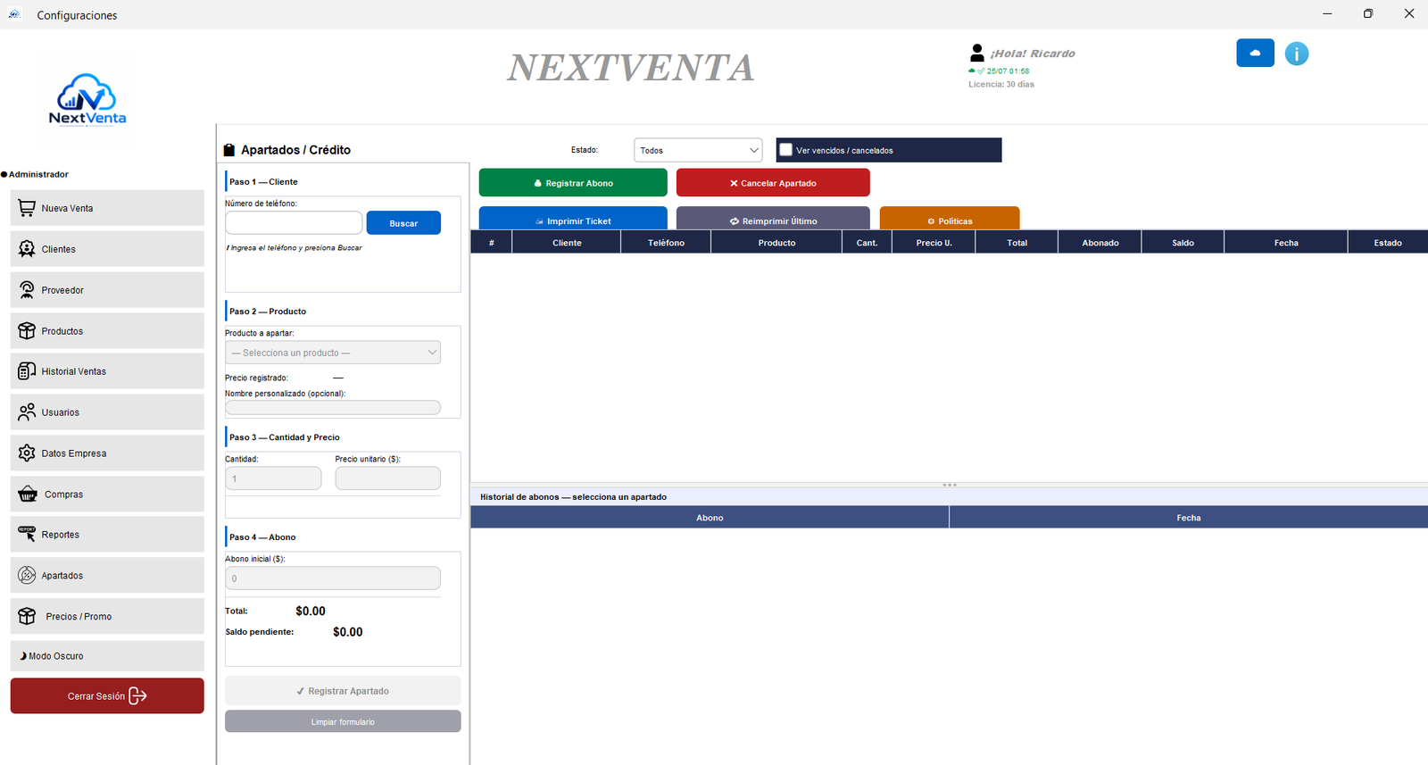Image resolution: width=1428 pixels, height=765 pixels.
Task: Open the Estado filter dropdown
Action: [698, 150]
